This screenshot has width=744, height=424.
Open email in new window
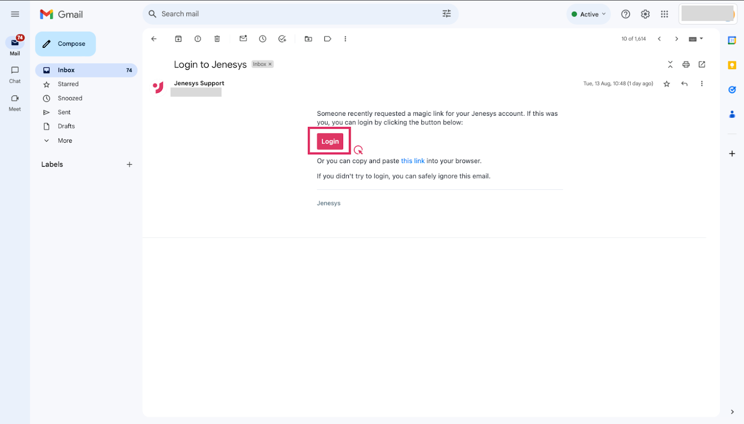[x=702, y=65]
